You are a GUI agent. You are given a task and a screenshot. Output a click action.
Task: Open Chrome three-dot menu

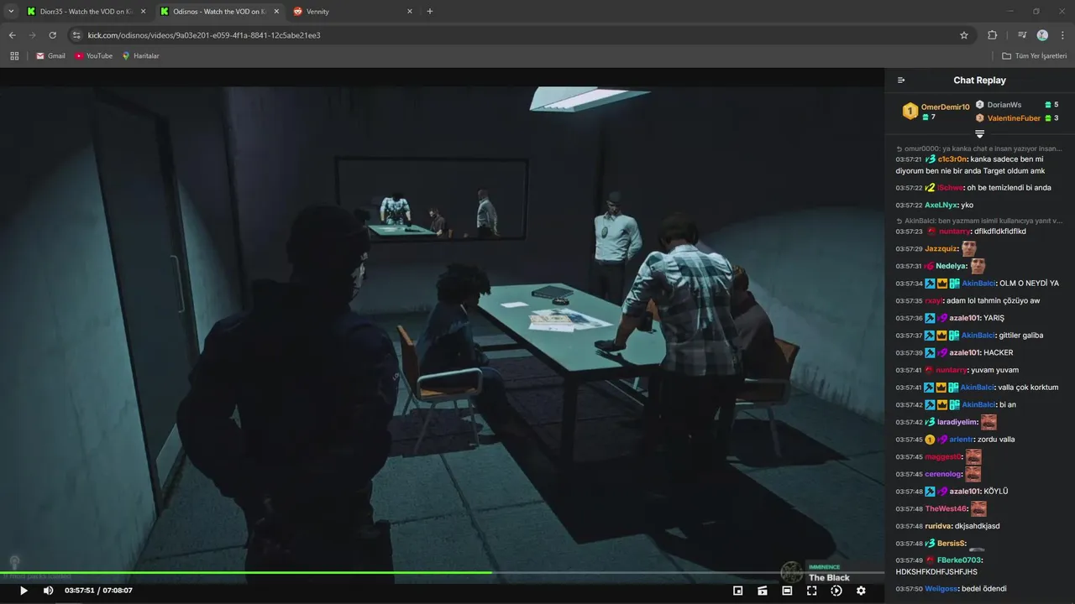click(x=1062, y=35)
